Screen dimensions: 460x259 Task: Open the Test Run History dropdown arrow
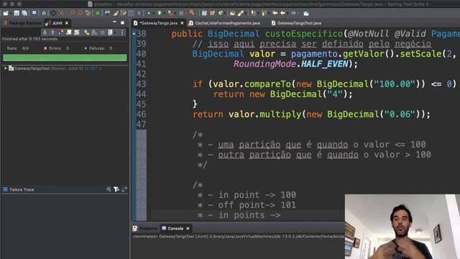click(115, 32)
